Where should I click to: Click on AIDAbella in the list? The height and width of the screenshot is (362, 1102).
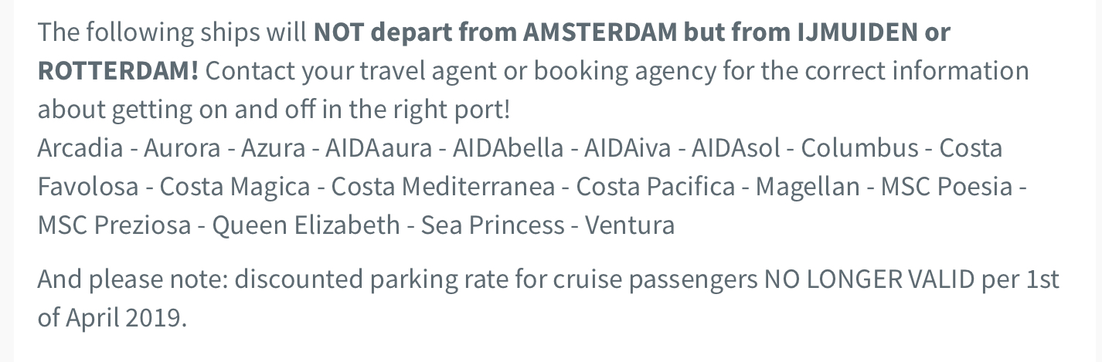[508, 147]
